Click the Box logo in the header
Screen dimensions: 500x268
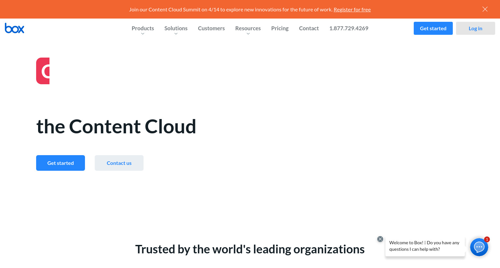point(14,28)
